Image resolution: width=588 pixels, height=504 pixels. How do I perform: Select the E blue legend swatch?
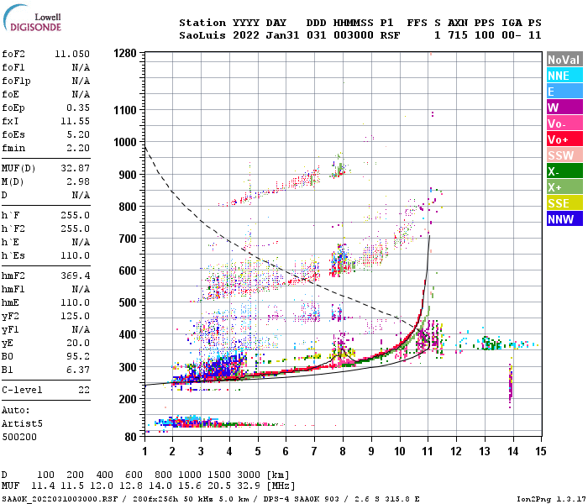564,92
